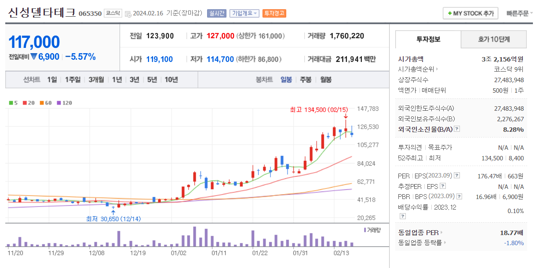536x268 pixels.
Task: Select the 주봉 candle chart option
Action: click(x=306, y=80)
